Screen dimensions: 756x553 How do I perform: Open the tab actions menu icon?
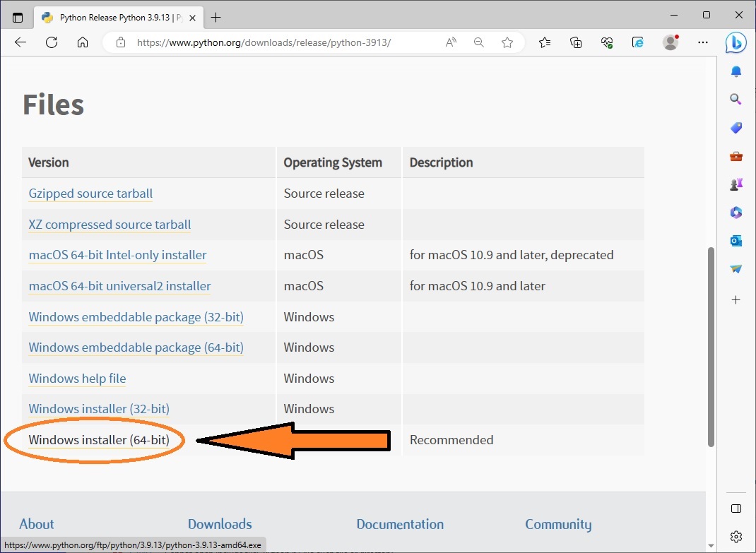point(18,18)
